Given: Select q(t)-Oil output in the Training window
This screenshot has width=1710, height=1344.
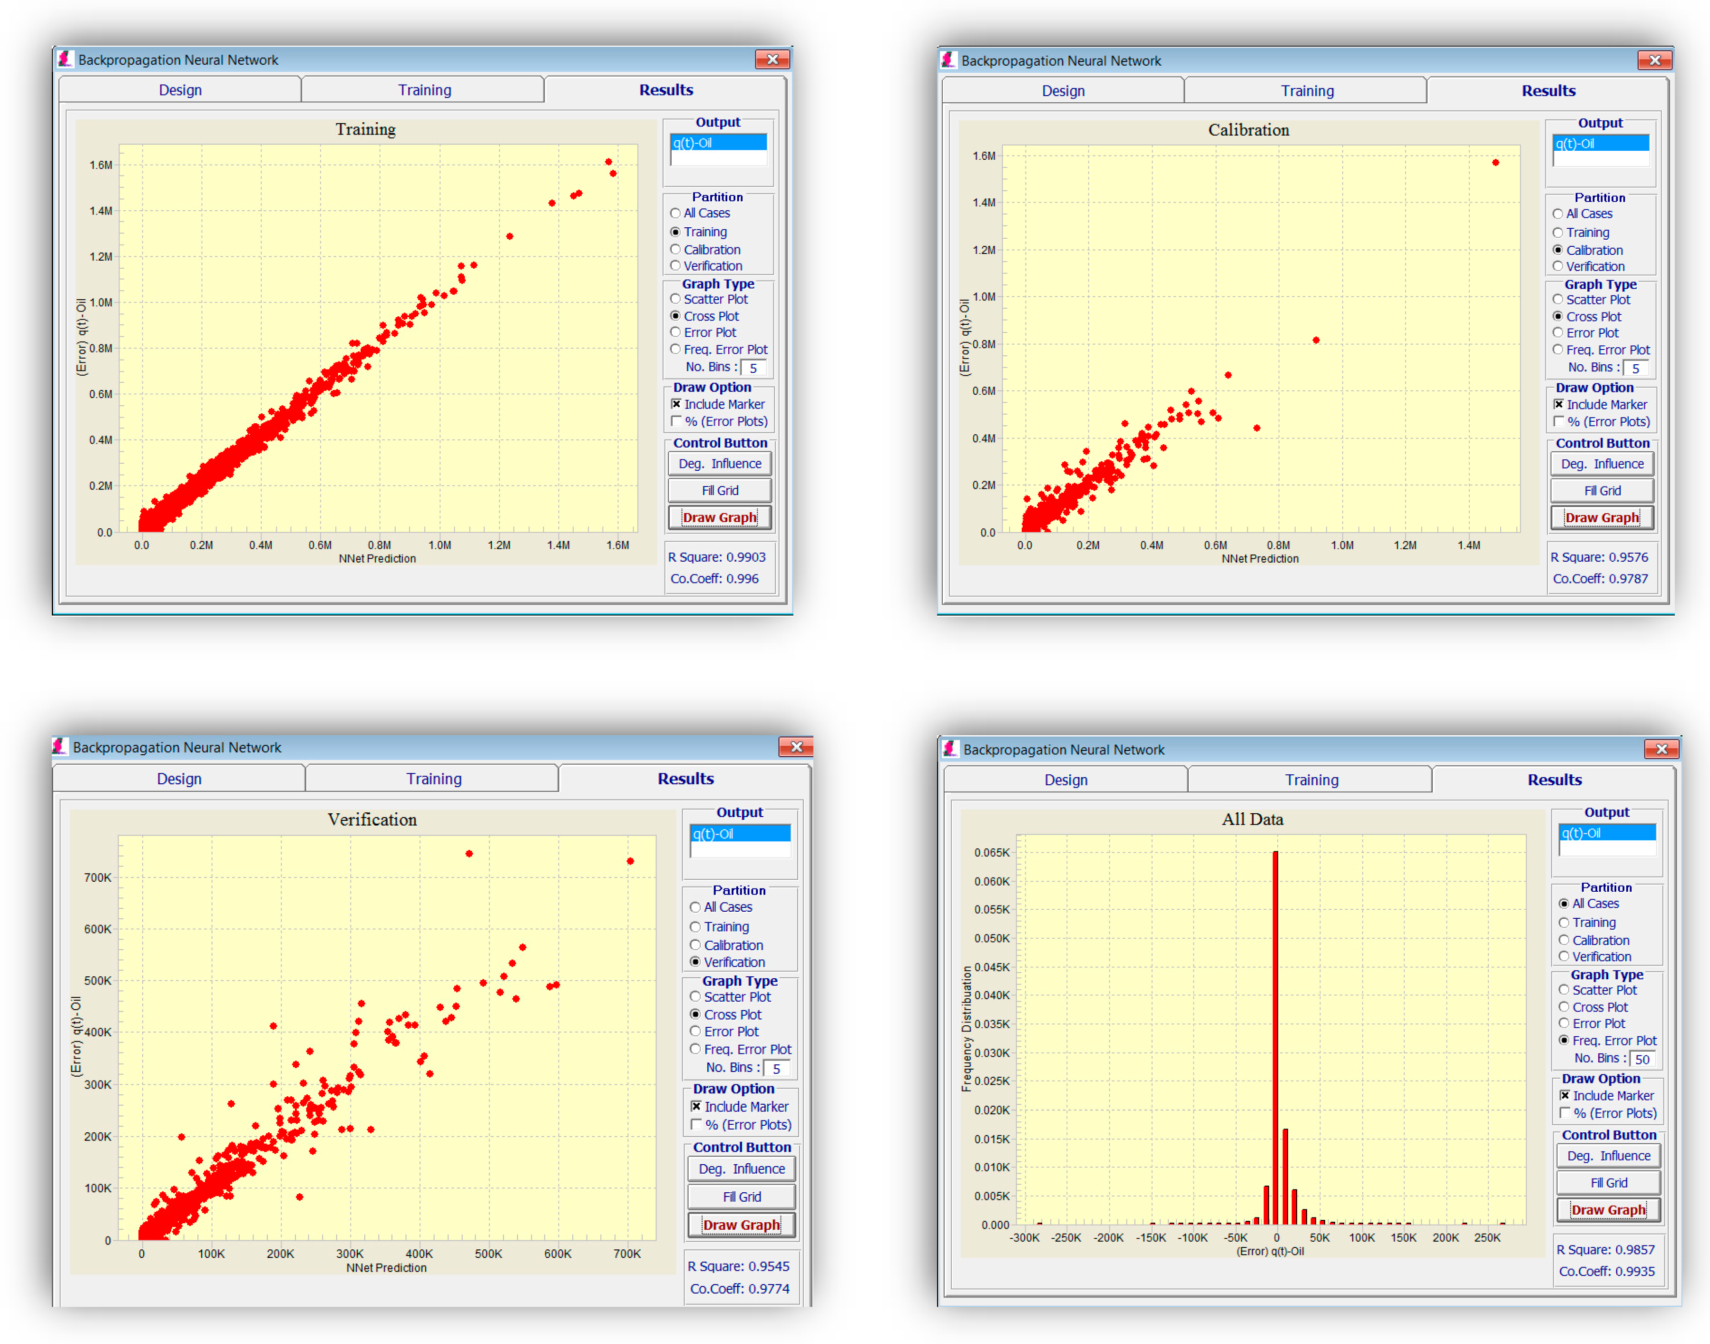Looking at the screenshot, I should click(x=718, y=143).
